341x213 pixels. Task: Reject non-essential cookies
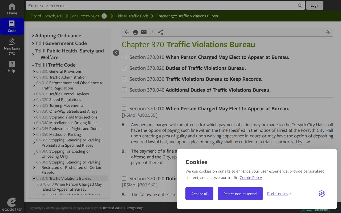coord(240,194)
